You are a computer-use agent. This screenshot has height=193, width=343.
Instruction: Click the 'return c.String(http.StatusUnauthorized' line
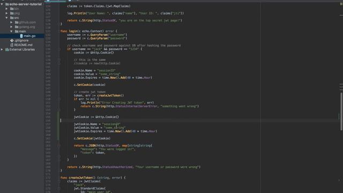click(x=133, y=167)
